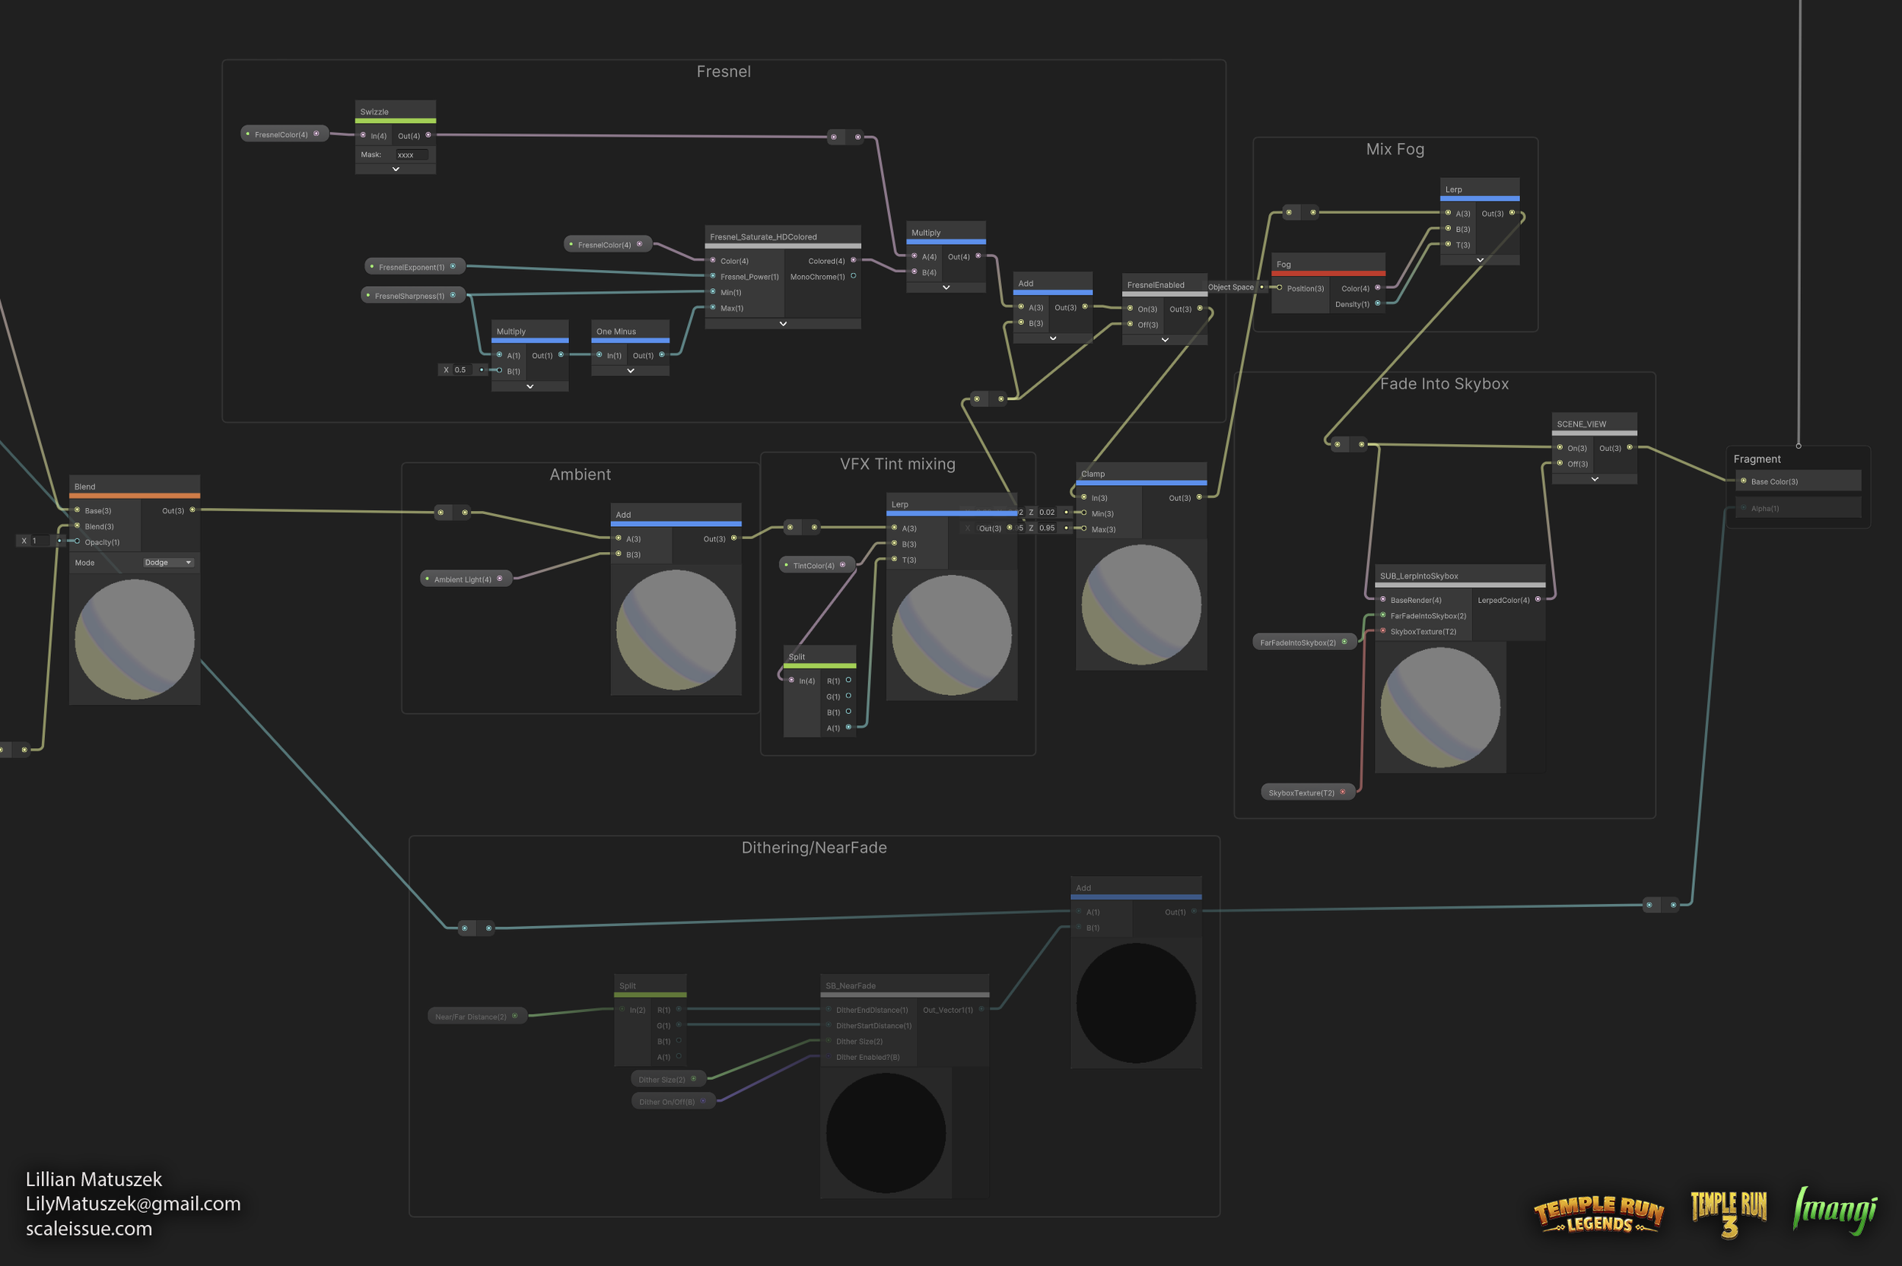Screen dimensions: 1902x1266
Task: Click the Swizzle node Out(4) port
Action: [428, 135]
